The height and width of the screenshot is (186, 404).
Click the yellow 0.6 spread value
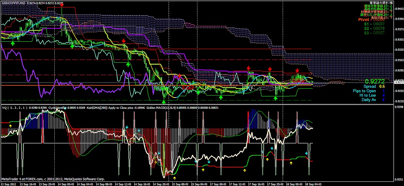[382, 87]
